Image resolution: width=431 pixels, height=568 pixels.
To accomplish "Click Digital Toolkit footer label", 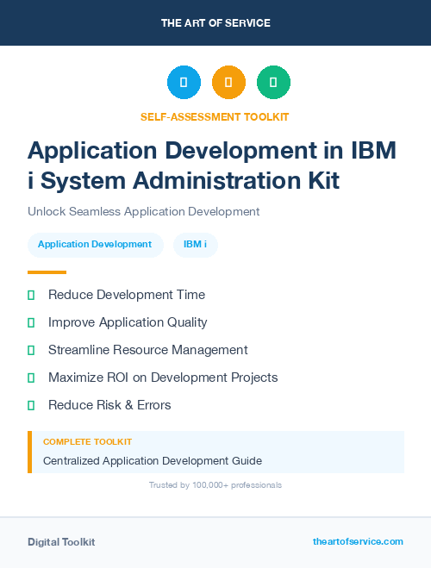I will [x=61, y=542].
